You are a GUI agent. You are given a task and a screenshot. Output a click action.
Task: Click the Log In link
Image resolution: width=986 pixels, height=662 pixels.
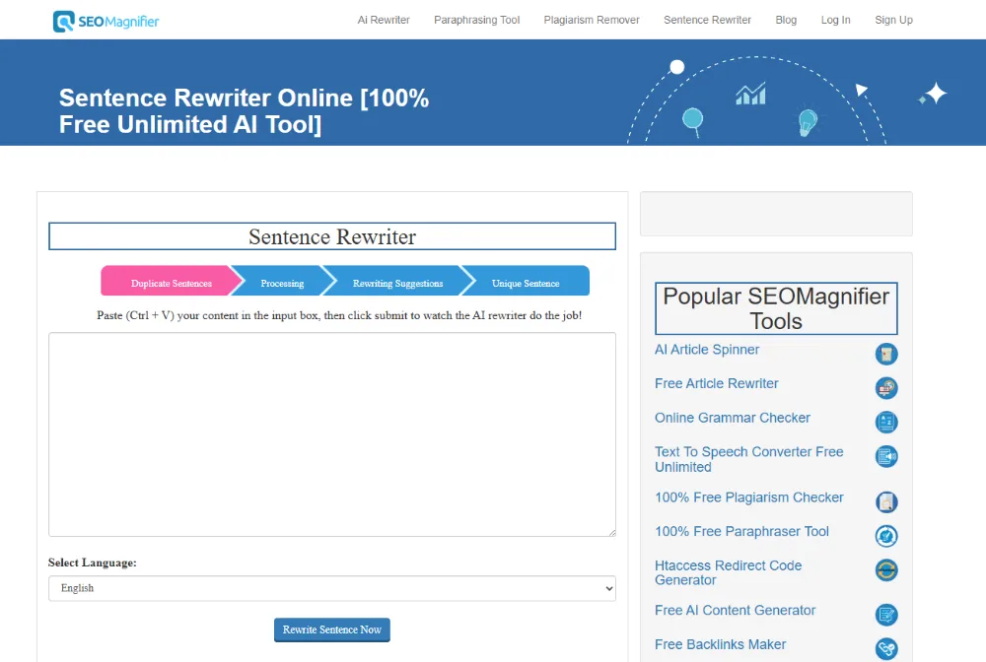pos(836,20)
